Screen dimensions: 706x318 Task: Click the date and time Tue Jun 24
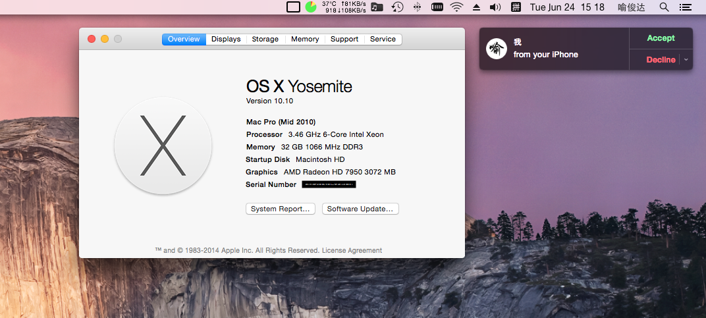[x=567, y=7]
